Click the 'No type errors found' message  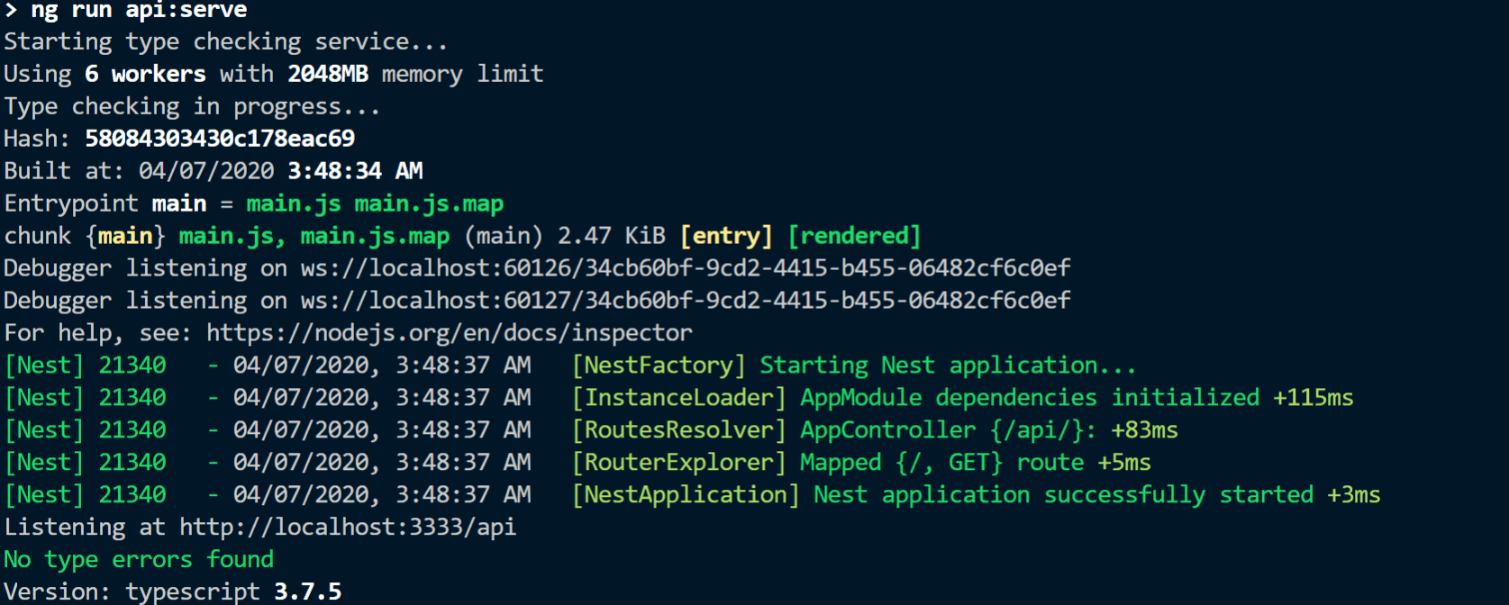click(x=139, y=560)
